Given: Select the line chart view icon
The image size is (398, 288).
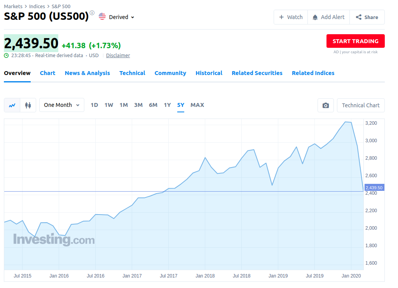Looking at the screenshot, I should 12,105.
